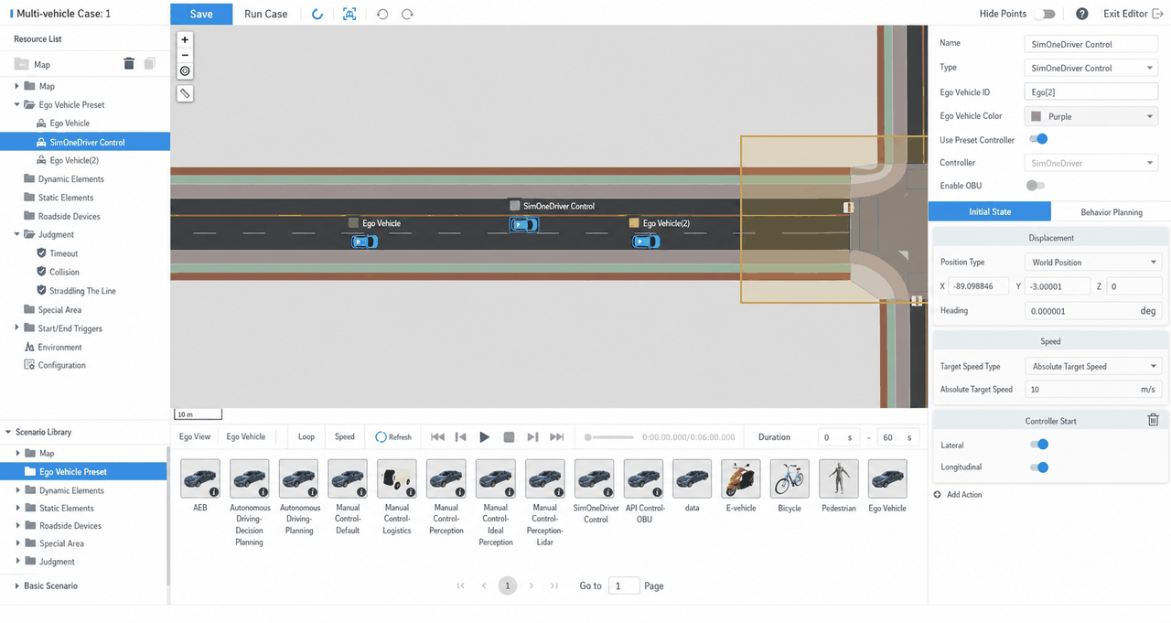Toggle the Lateral control switch
The height and width of the screenshot is (623, 1171).
pos(1037,445)
